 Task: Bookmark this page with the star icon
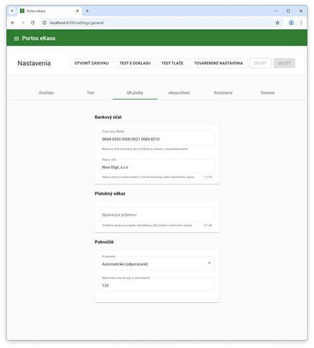278,23
